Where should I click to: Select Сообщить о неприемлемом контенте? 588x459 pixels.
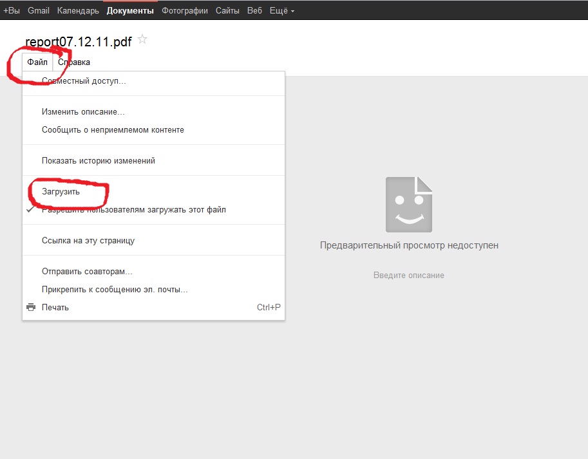(x=154, y=130)
